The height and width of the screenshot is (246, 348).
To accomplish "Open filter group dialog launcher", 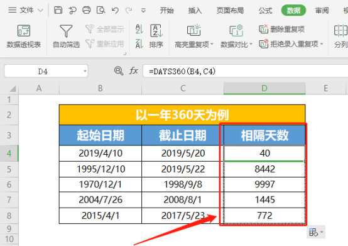I will 125,53.
